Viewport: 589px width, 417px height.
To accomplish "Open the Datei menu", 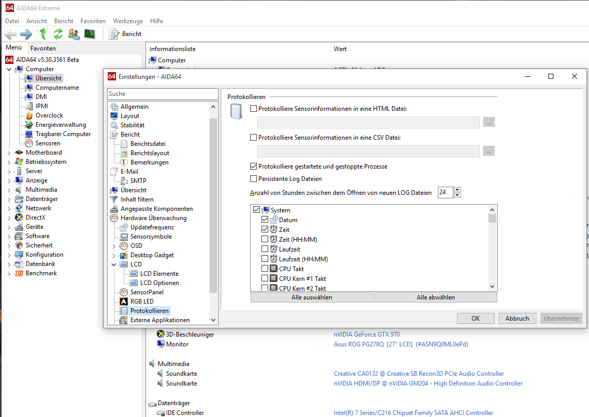I will tap(12, 21).
